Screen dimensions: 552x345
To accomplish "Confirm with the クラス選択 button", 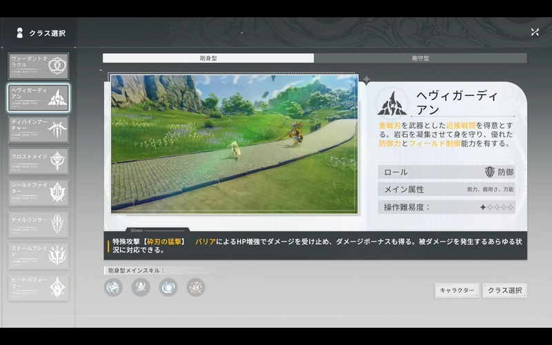I will click(x=504, y=290).
